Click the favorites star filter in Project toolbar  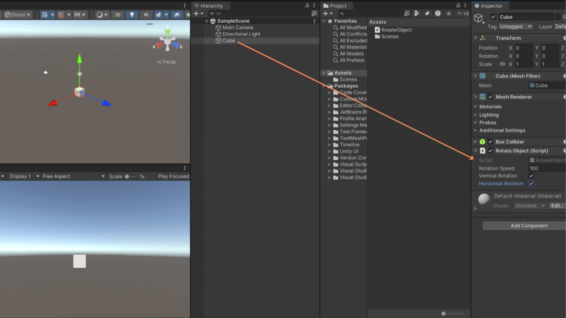(x=449, y=13)
